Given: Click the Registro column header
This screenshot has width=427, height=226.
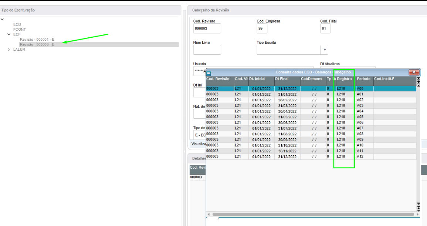Looking at the screenshot, I should 346,81.
